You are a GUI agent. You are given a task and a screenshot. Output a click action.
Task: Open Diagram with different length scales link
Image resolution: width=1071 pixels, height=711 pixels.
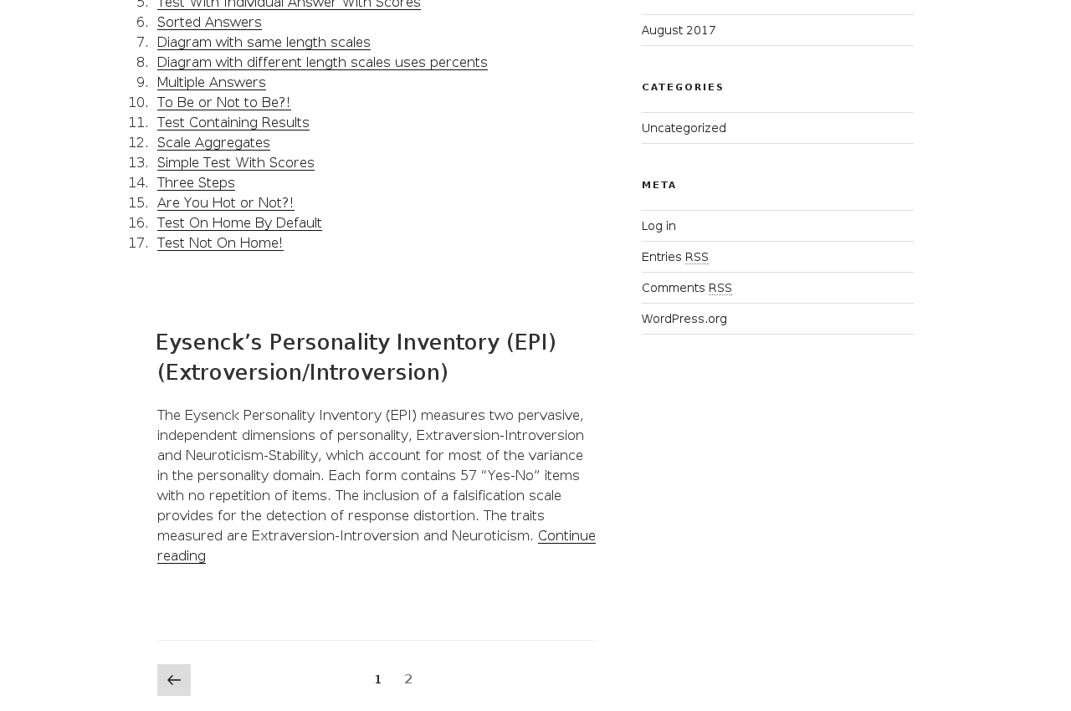[322, 62]
